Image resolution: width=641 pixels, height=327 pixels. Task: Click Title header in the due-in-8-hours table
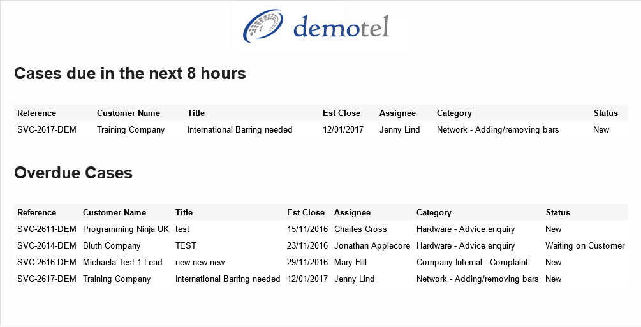coord(196,113)
